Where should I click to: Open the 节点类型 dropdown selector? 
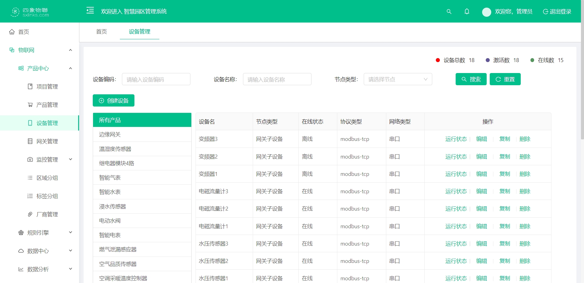pyautogui.click(x=398, y=79)
